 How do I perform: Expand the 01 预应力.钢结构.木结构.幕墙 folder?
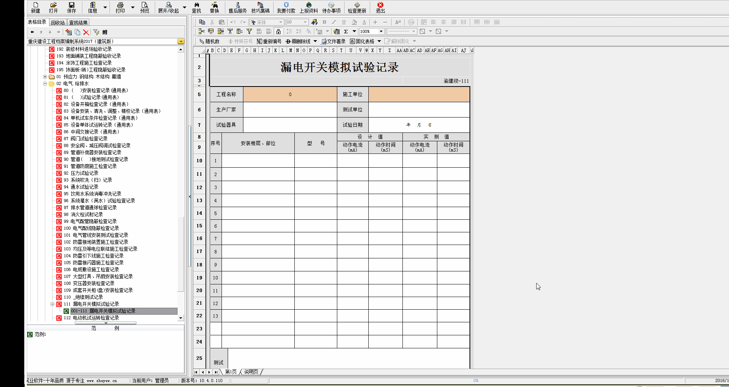click(45, 77)
